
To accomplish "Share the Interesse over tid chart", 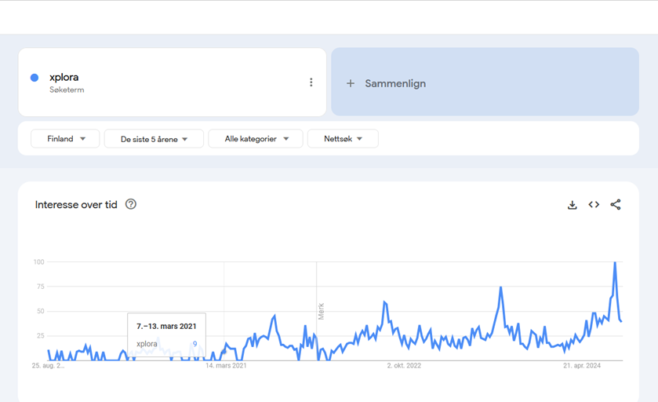I will (x=616, y=205).
